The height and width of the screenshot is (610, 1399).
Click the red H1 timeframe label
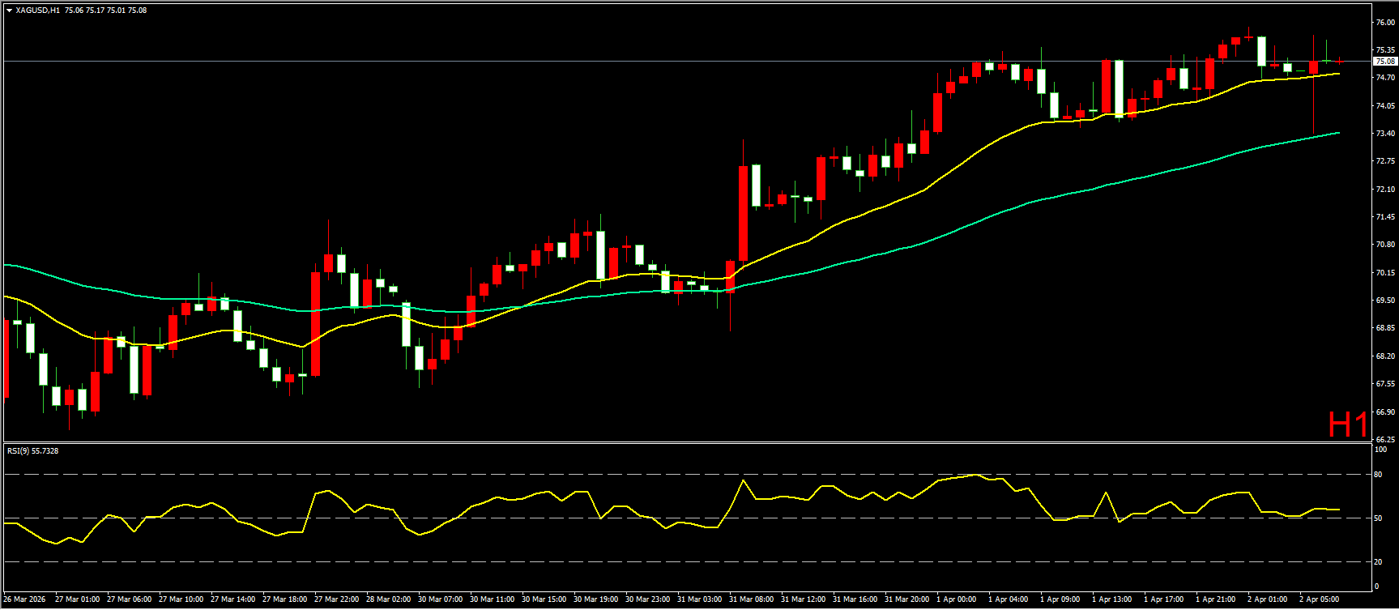(1347, 424)
